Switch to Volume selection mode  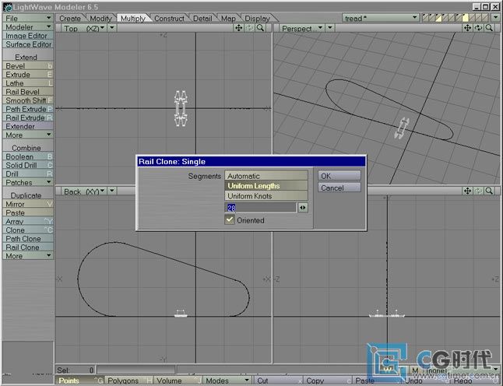(178, 381)
